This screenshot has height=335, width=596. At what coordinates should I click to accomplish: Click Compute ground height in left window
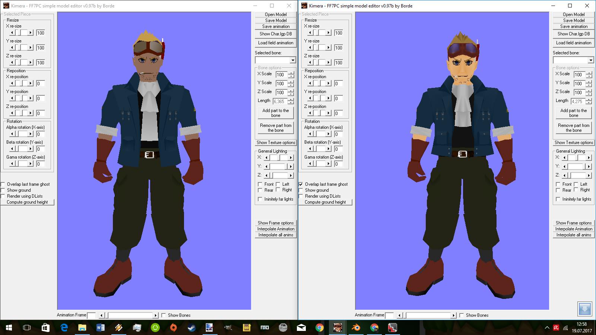tap(27, 202)
